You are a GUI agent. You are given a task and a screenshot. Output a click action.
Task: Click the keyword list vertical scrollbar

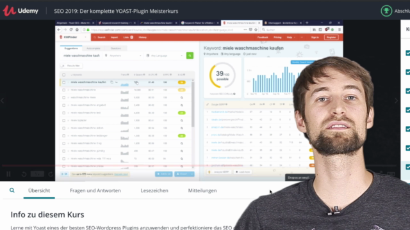pyautogui.click(x=193, y=104)
